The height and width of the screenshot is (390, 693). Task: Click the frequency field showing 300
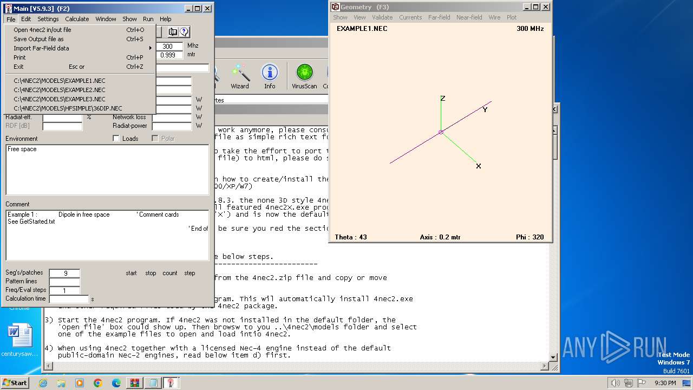(169, 46)
